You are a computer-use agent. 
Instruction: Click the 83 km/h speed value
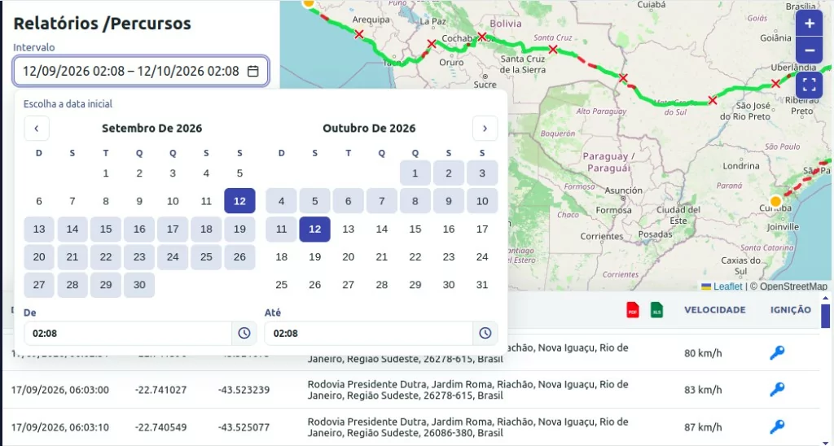pos(703,390)
